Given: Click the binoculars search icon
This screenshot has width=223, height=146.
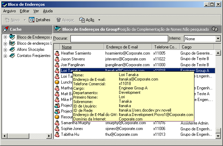Looking at the screenshot, I should [214, 29].
